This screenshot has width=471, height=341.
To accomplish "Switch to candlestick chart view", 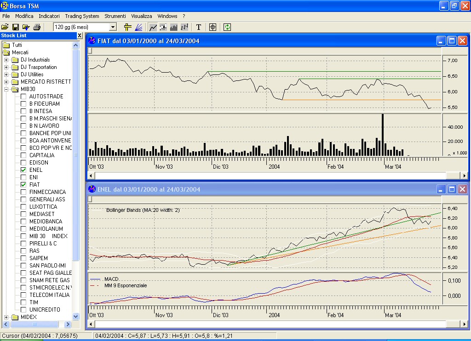I will pyautogui.click(x=163, y=27).
